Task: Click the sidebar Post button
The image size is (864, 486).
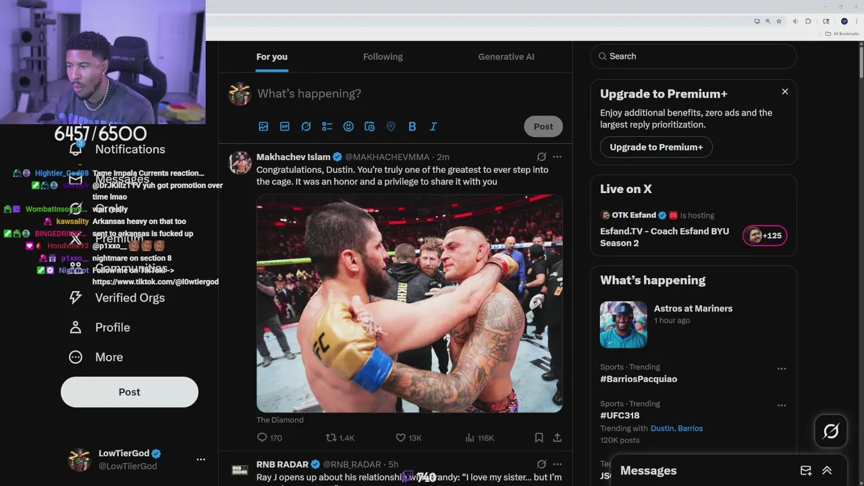Action: [x=130, y=392]
